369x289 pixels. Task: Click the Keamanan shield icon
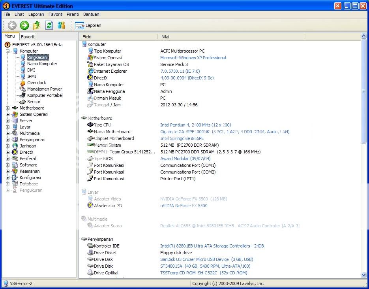(x=15, y=171)
